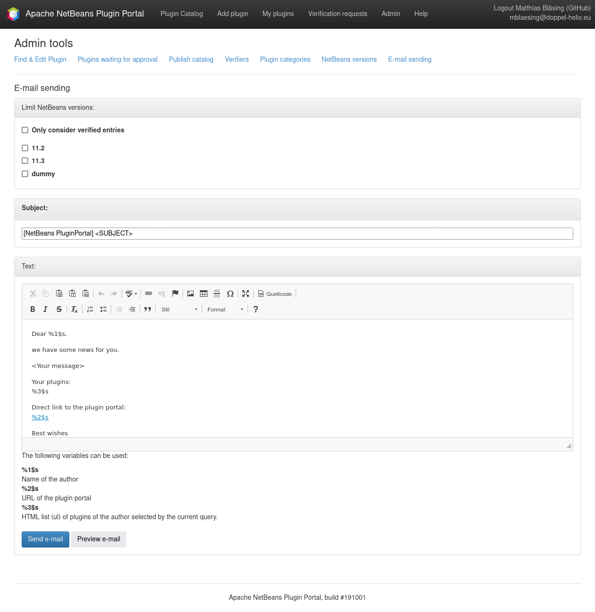Viewport: 595px width, 612px height.
Task: Click the Paste icon in editor toolbar
Action: click(x=59, y=294)
